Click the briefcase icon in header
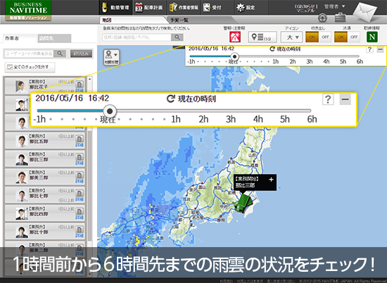 tap(340, 18)
